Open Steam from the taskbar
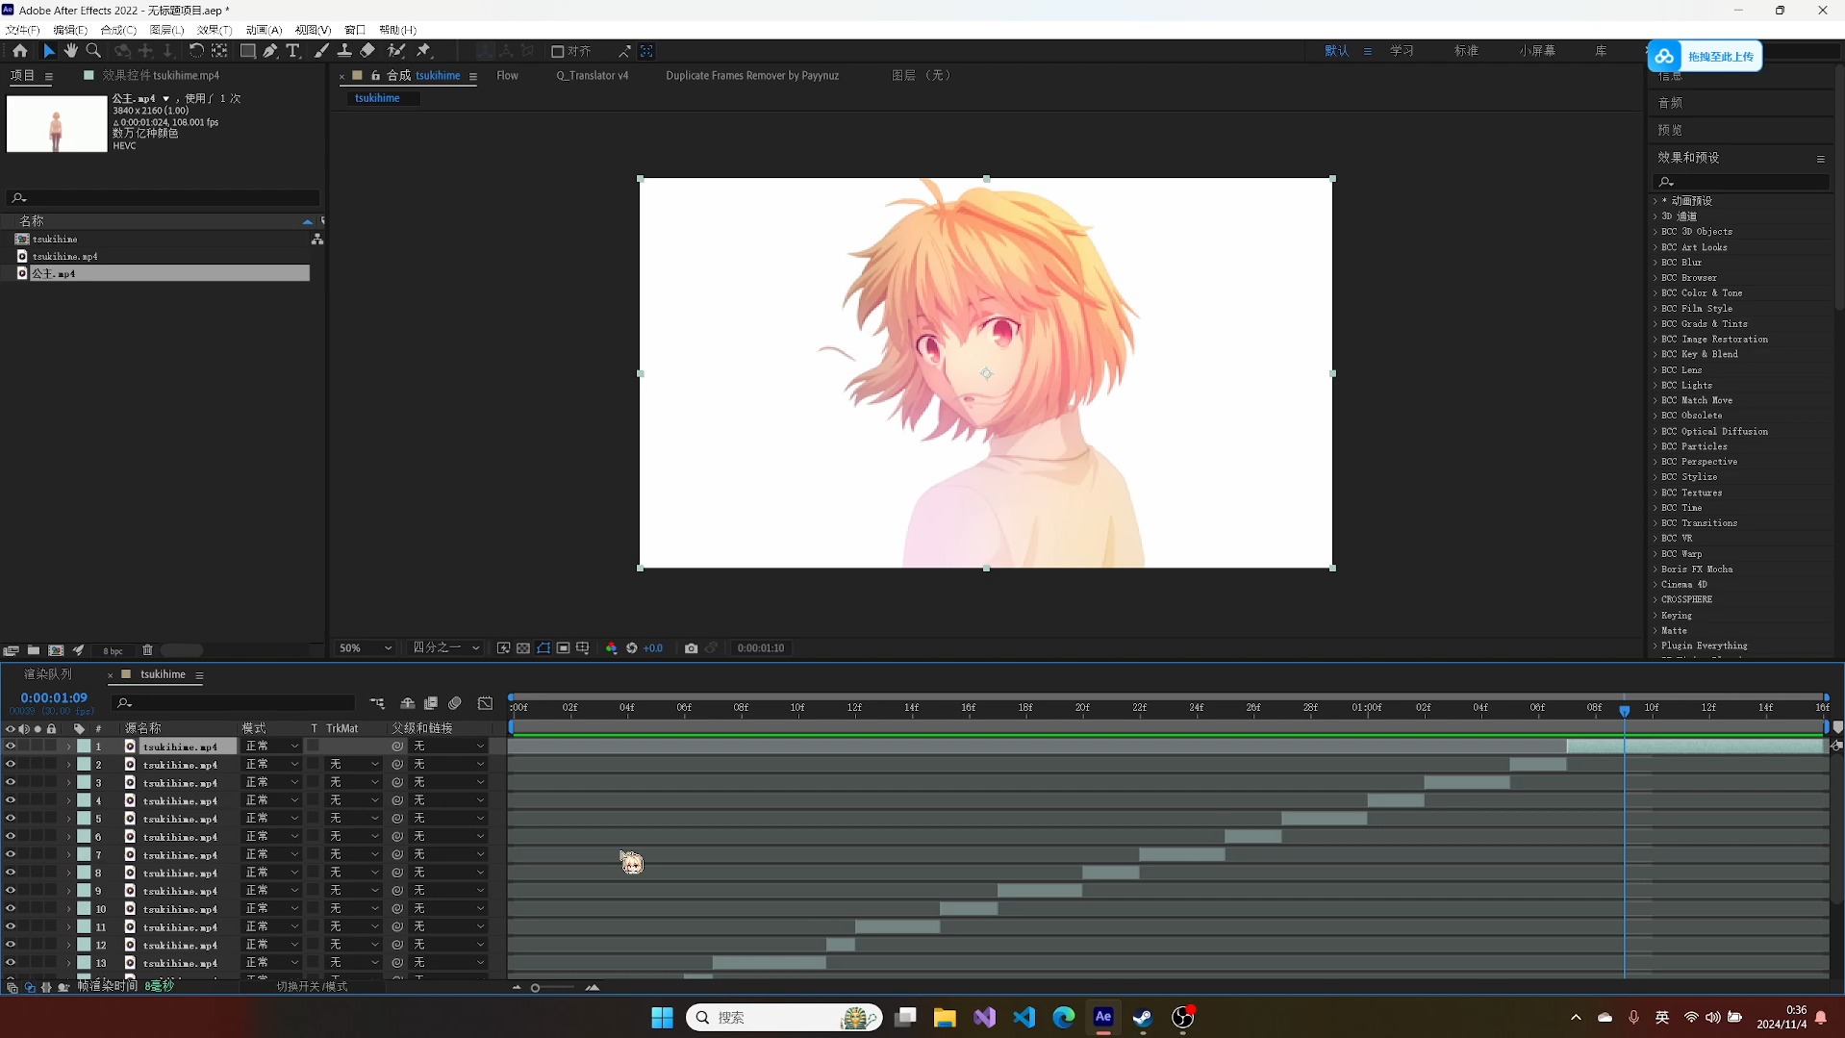Screen dimensions: 1845x1038 coord(1143,1017)
